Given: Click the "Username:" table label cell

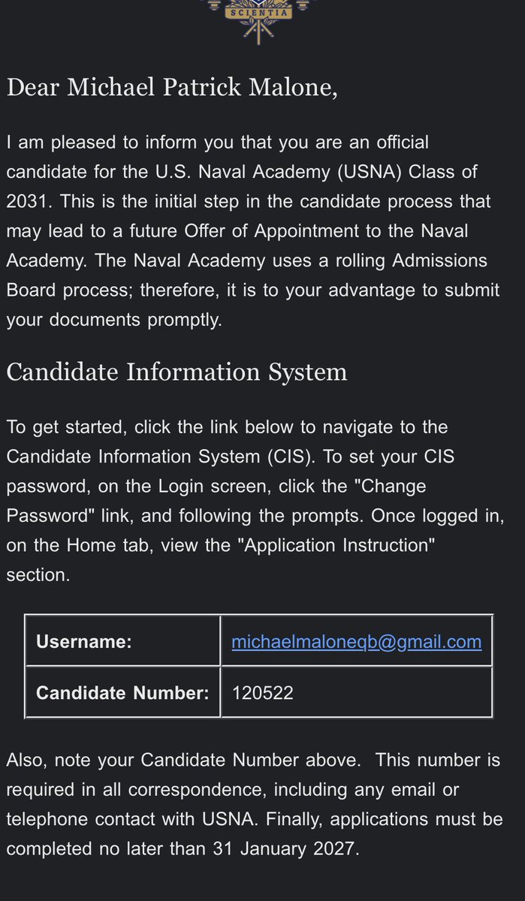Looking at the screenshot, I should [x=123, y=641].
